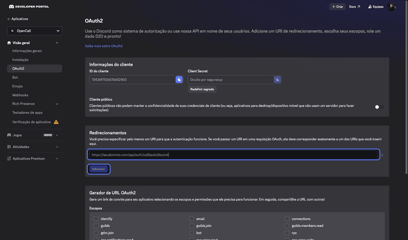The height and width of the screenshot is (240, 408).
Task: Go back to Aplicativos
Action: 18,19
